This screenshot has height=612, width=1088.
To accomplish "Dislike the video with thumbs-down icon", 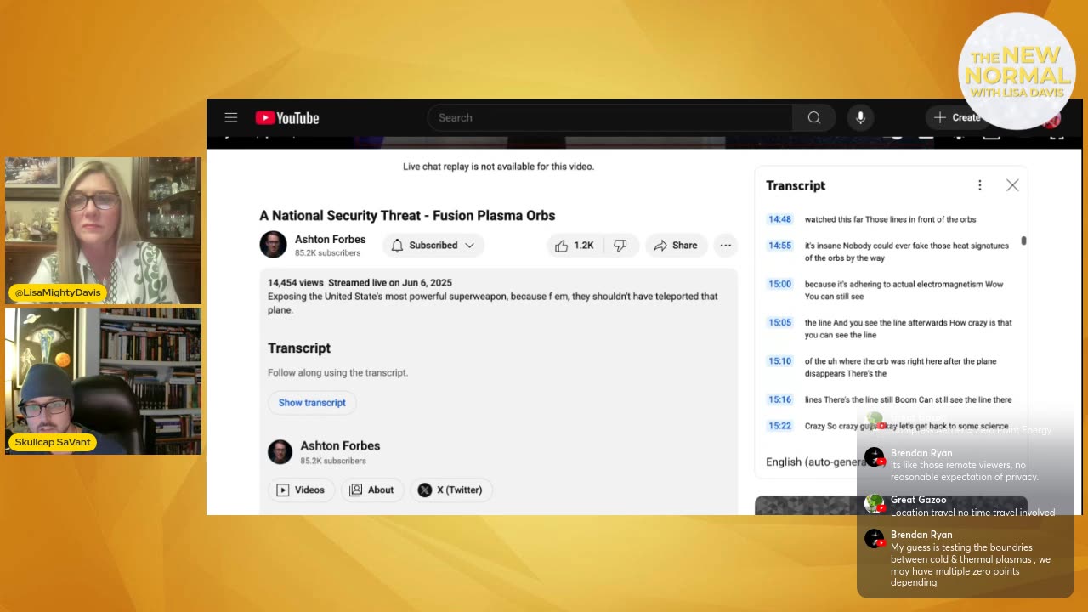I will (620, 246).
